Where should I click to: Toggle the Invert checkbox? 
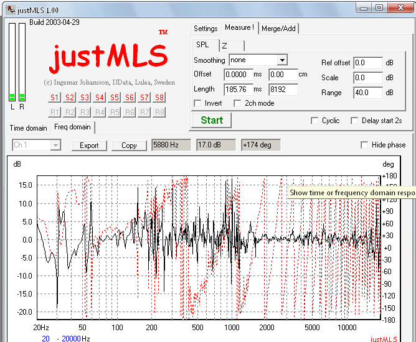[x=197, y=103]
